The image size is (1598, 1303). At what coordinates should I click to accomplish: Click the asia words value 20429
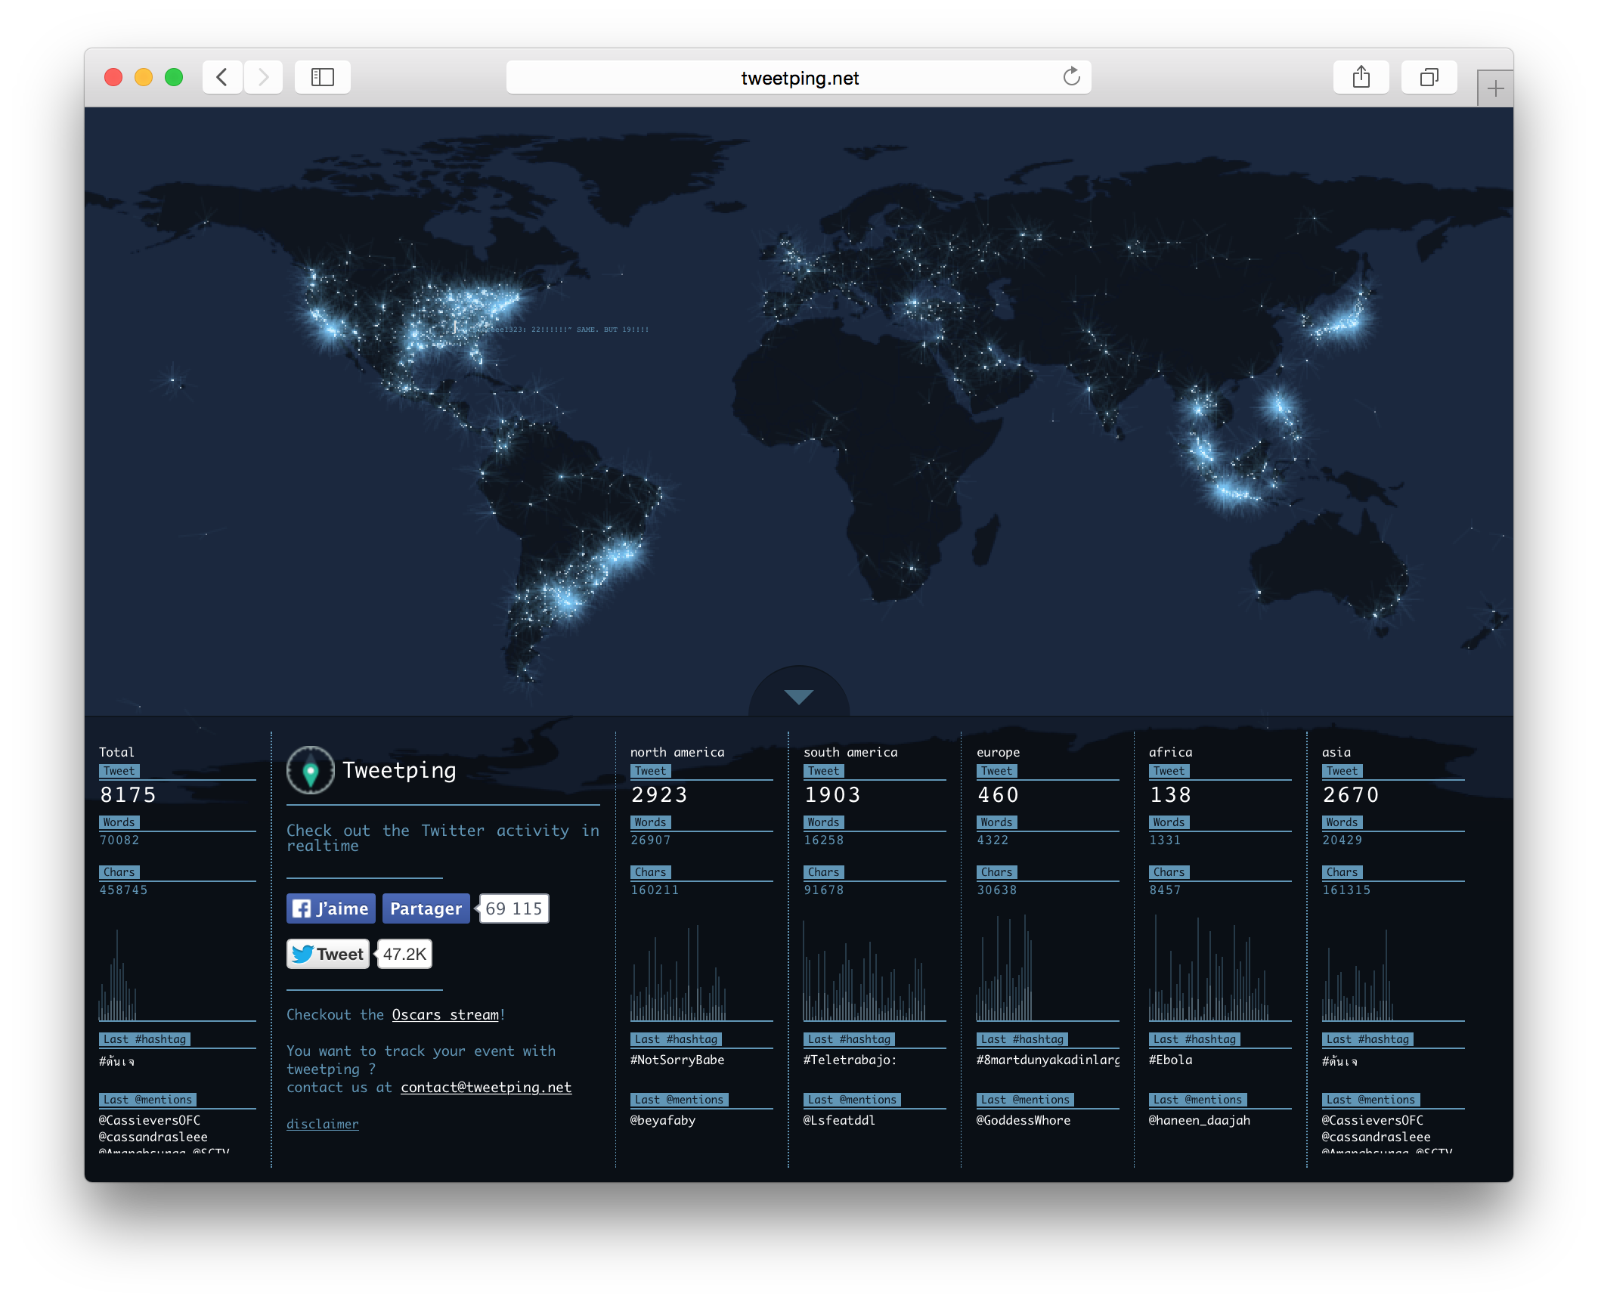point(1343,840)
